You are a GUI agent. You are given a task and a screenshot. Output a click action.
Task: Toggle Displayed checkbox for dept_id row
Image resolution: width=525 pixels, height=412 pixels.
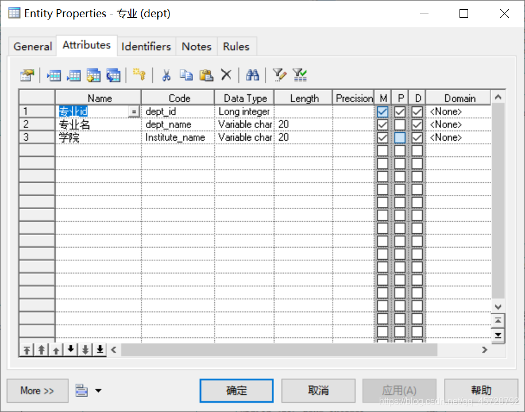coord(417,111)
